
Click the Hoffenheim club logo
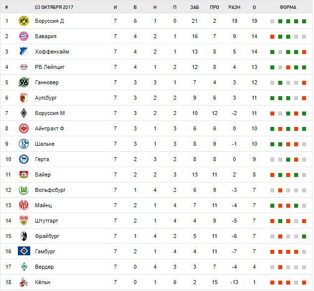pyautogui.click(x=23, y=52)
